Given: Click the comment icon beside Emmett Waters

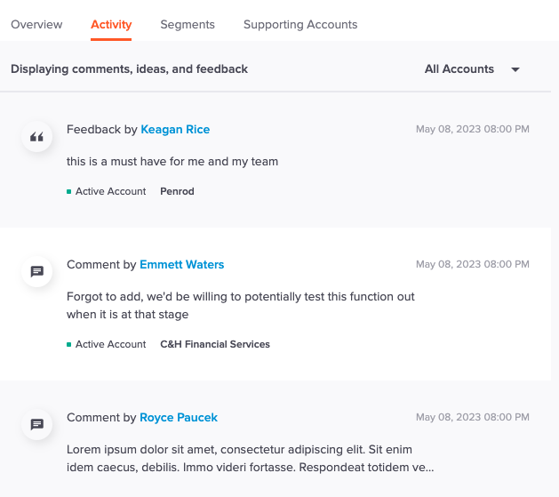Looking at the screenshot, I should pyautogui.click(x=36, y=272).
